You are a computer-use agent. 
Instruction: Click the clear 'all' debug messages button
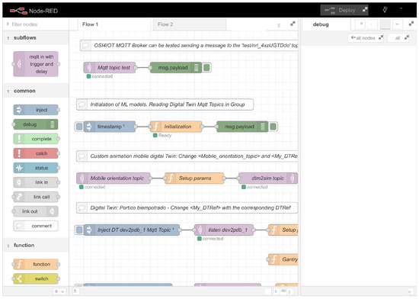pos(399,38)
